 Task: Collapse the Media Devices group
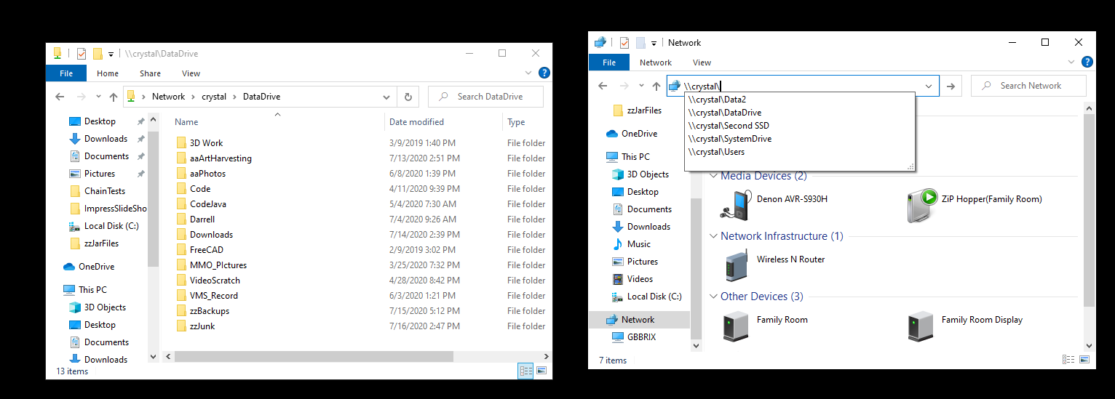tap(713, 176)
